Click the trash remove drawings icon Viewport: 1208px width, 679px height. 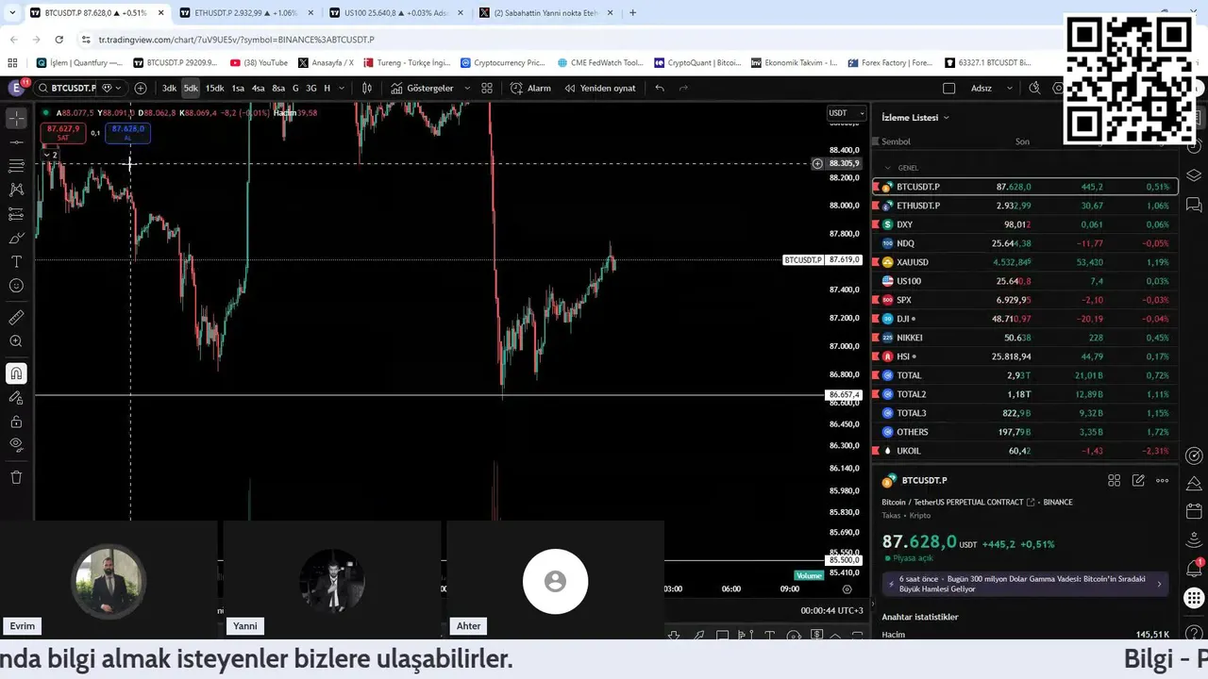point(16,477)
